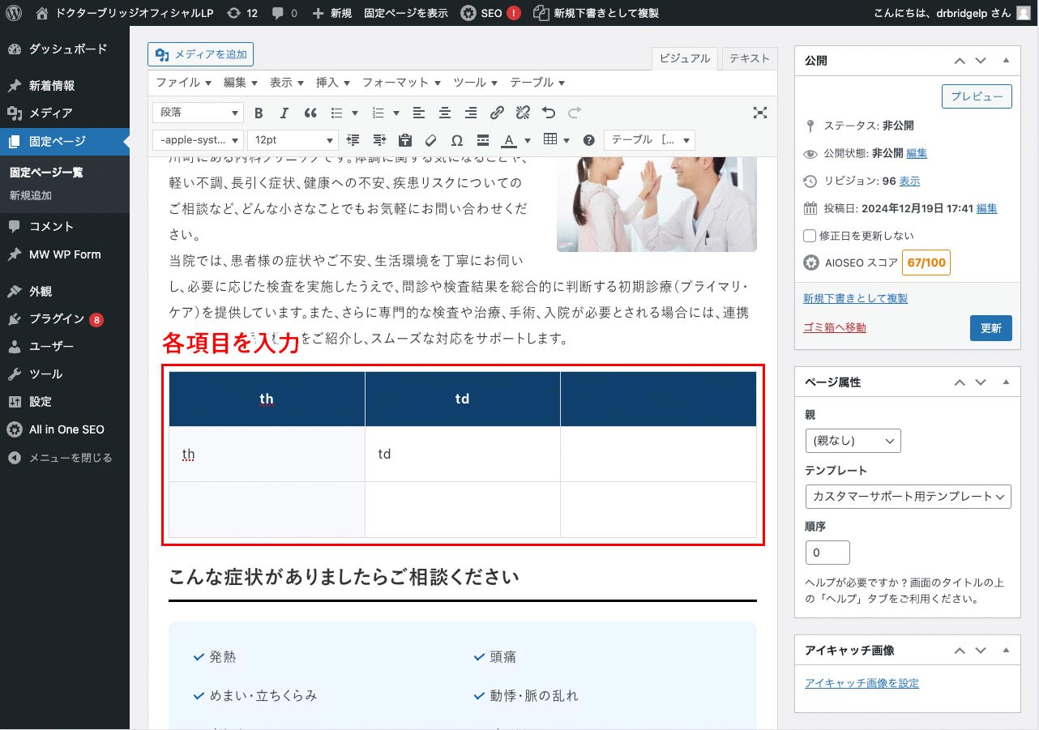The height and width of the screenshot is (730, 1039).
Task: Open the テンプレート template dropdown
Action: click(x=909, y=496)
